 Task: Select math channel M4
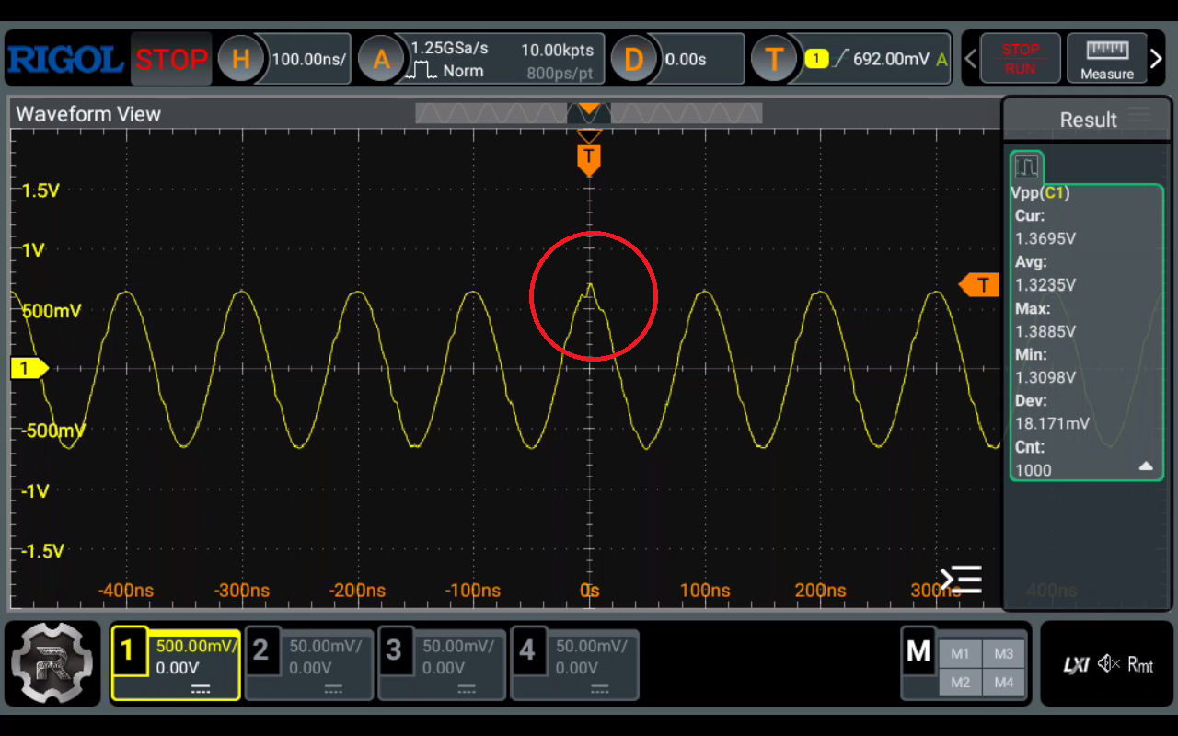1004,683
